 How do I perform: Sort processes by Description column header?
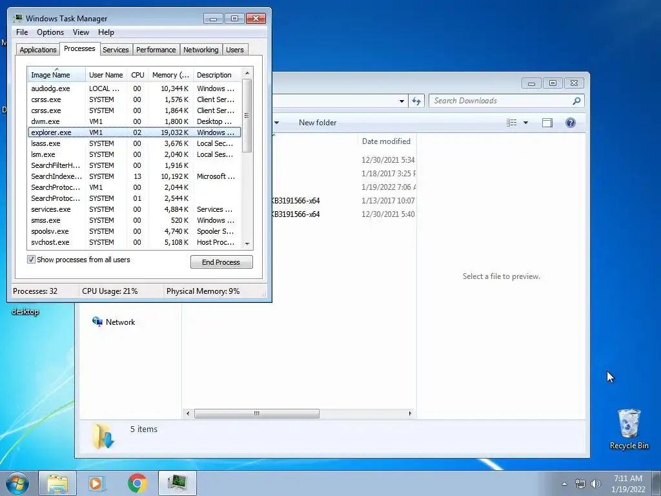[217, 75]
